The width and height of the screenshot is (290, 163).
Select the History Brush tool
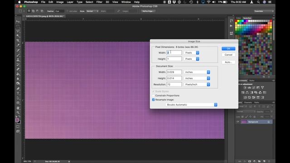tap(18, 65)
